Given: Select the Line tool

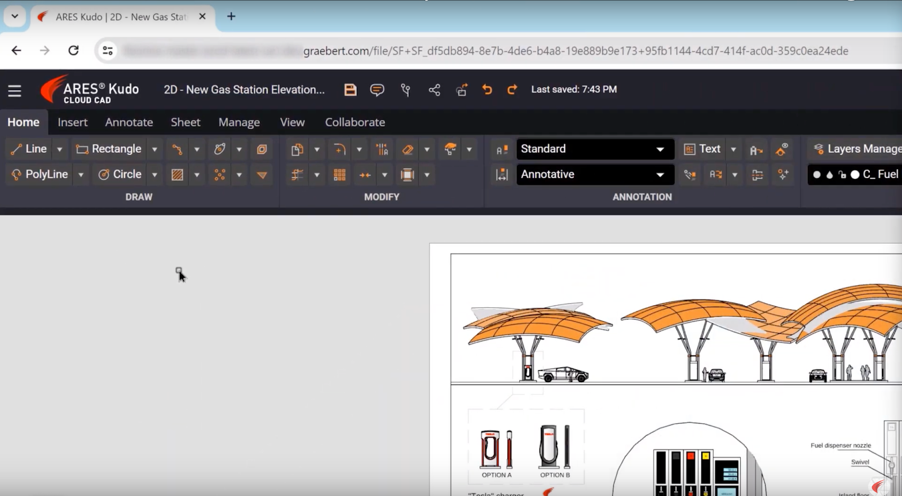Looking at the screenshot, I should (29, 149).
